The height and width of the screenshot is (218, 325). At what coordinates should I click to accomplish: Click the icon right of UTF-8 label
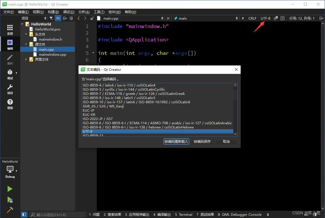[x=276, y=18]
